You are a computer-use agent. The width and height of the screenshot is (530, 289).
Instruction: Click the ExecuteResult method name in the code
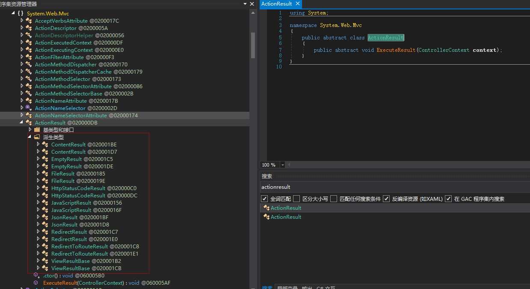[x=396, y=50]
